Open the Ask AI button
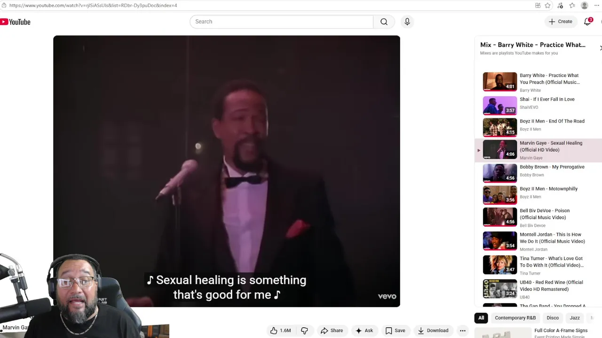This screenshot has width=602, height=338. 364,330
